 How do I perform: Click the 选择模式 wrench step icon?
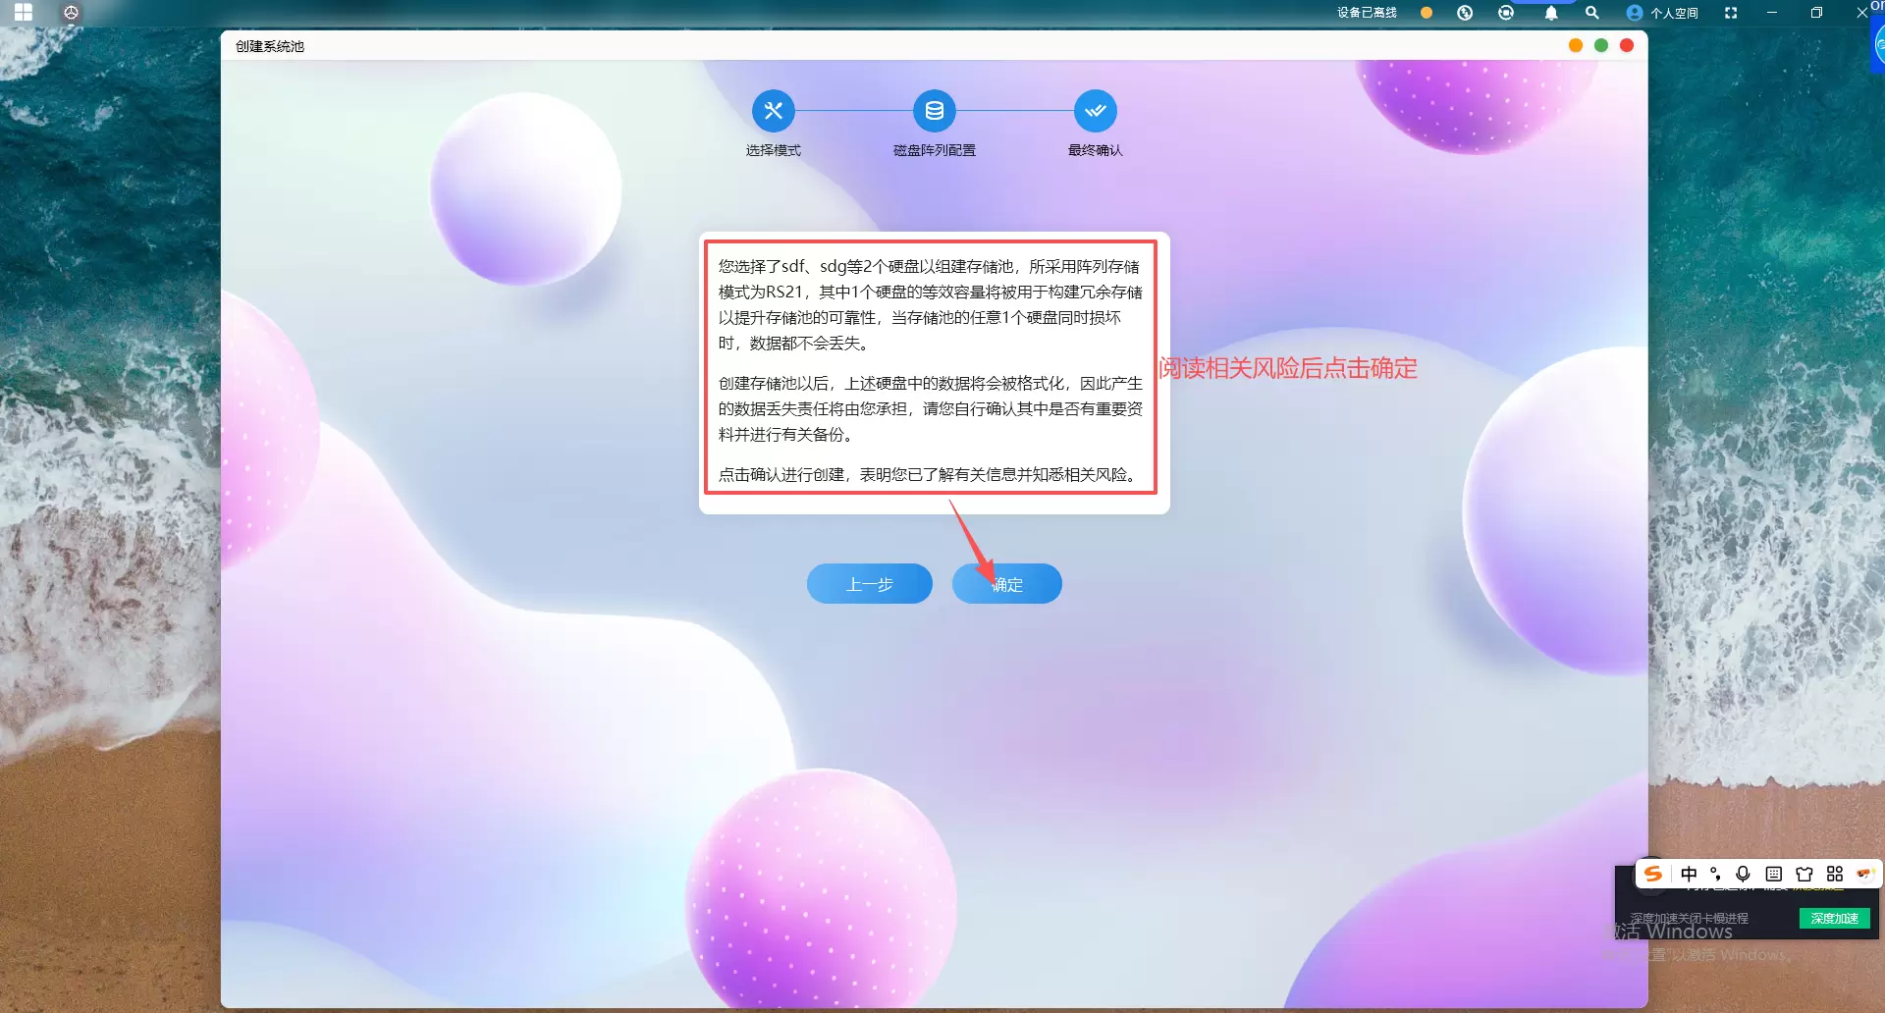pos(773,111)
